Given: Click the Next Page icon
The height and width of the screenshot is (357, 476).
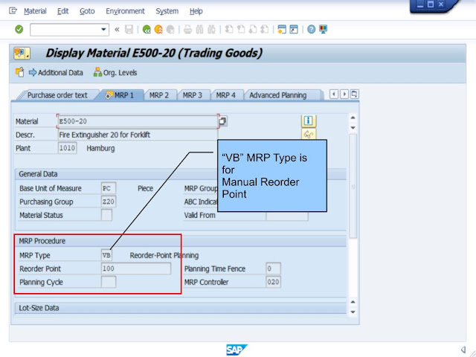Looking at the screenshot, I should point(253,30).
